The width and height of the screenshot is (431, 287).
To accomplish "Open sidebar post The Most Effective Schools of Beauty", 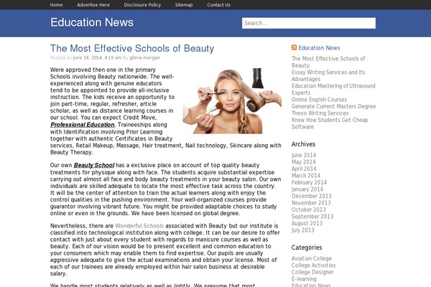I will [328, 62].
